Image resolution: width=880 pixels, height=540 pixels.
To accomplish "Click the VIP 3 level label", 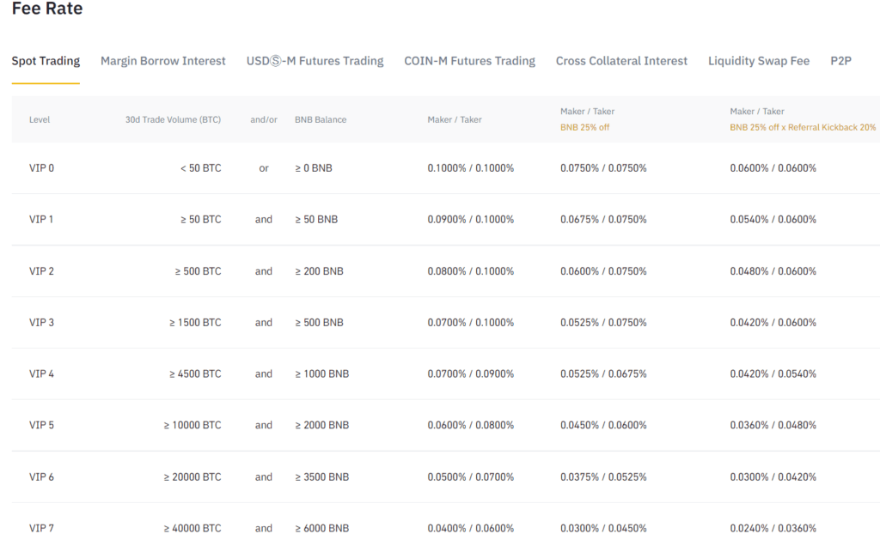I will coord(40,322).
